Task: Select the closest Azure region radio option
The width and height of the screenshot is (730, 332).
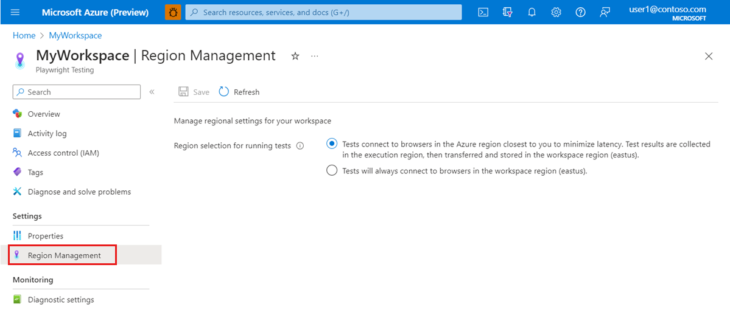Action: (x=332, y=144)
